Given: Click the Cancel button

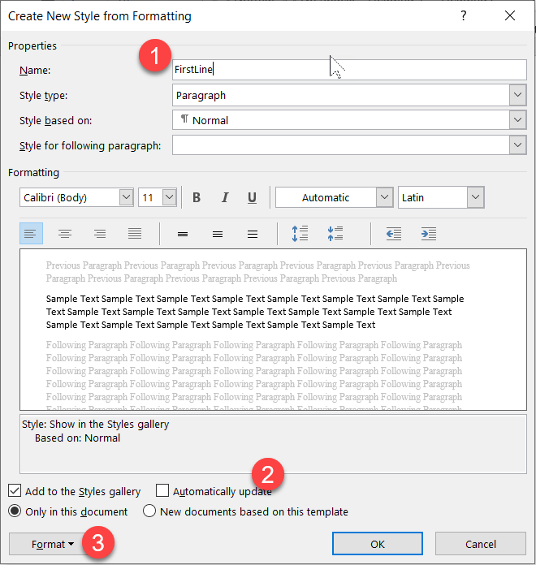Looking at the screenshot, I should tap(481, 544).
